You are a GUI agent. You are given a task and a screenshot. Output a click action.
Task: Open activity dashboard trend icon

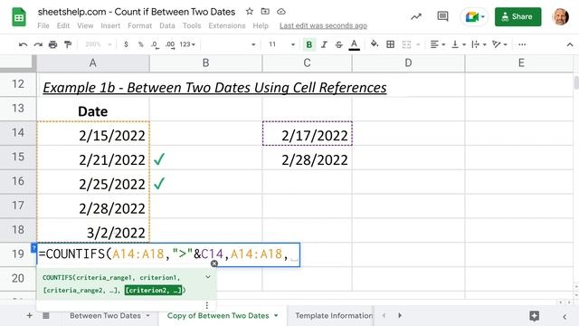416,16
